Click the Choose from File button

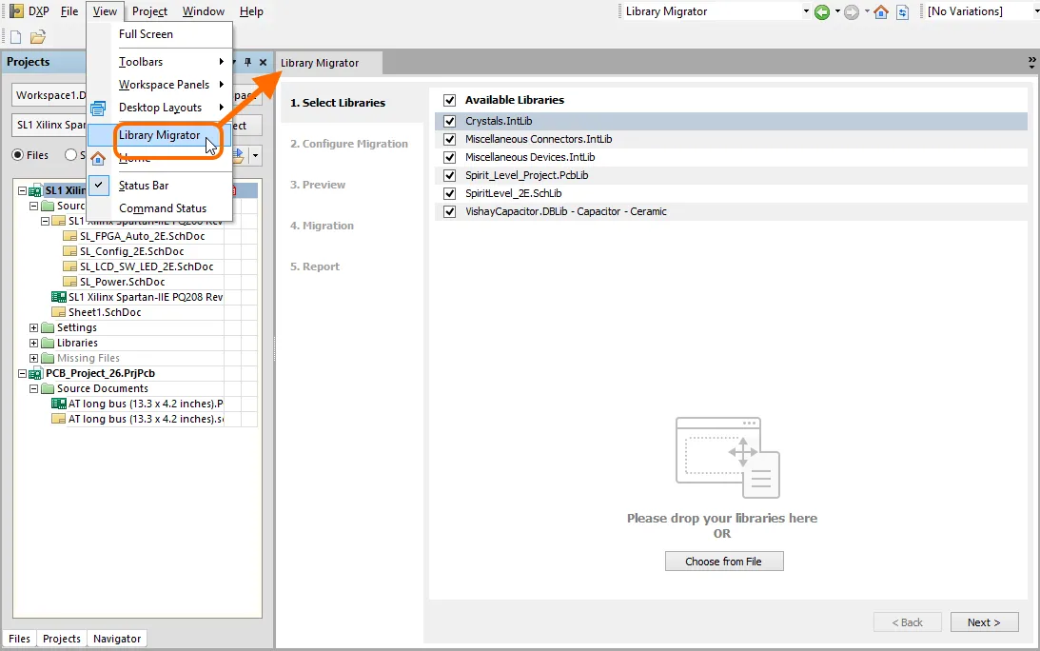[723, 562]
